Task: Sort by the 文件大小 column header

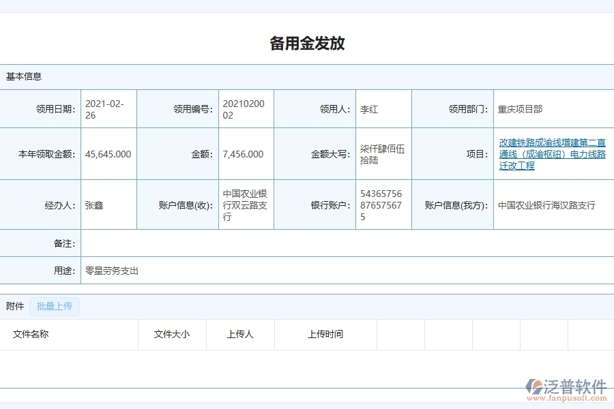Action: pos(171,335)
